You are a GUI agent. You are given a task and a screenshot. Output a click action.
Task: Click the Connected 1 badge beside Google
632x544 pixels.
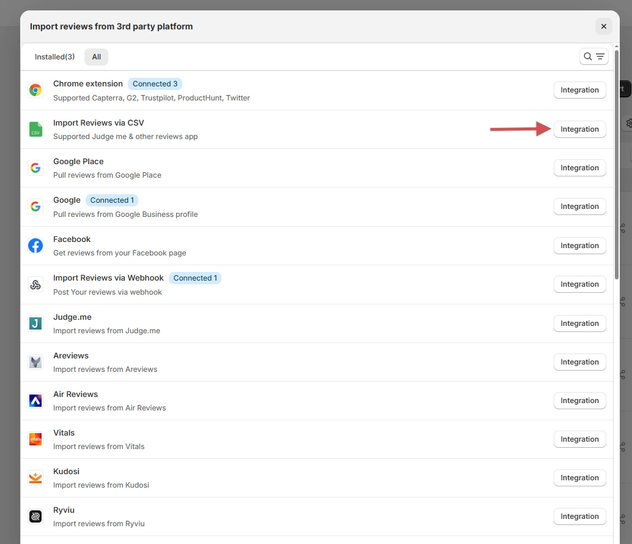click(112, 200)
